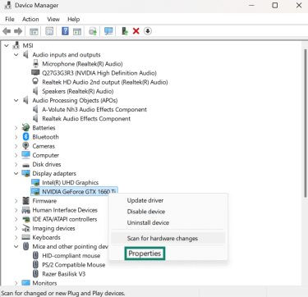Click the vertical scrollbar thumb
The height and width of the screenshot is (297, 308).
(305, 123)
